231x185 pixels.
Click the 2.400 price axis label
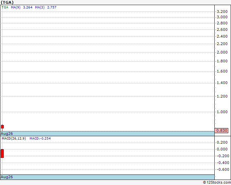coord(222,36)
